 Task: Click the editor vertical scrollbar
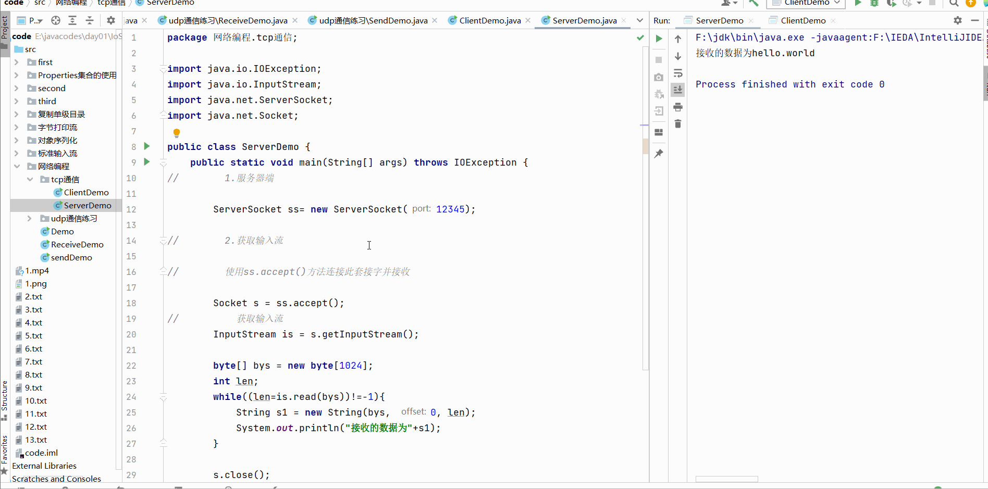coord(646,208)
